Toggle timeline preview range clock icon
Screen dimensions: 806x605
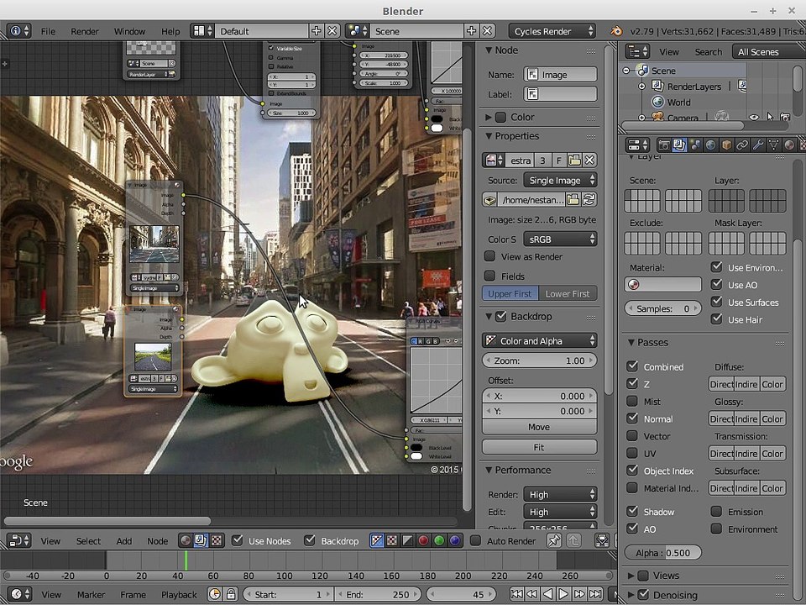[215, 594]
